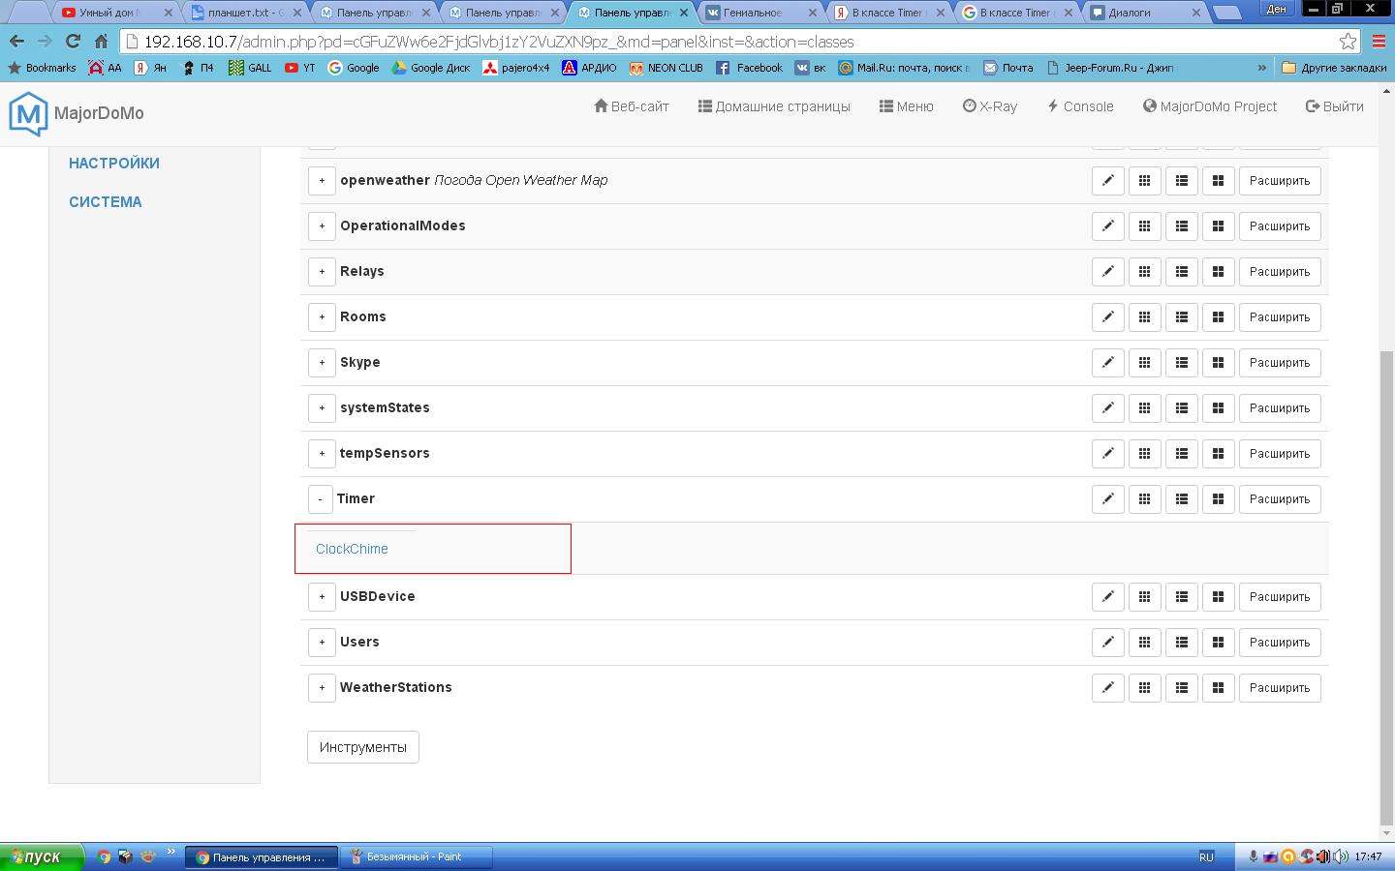Open the Google Диск bookmark
The height and width of the screenshot is (871, 1395).
point(430,68)
